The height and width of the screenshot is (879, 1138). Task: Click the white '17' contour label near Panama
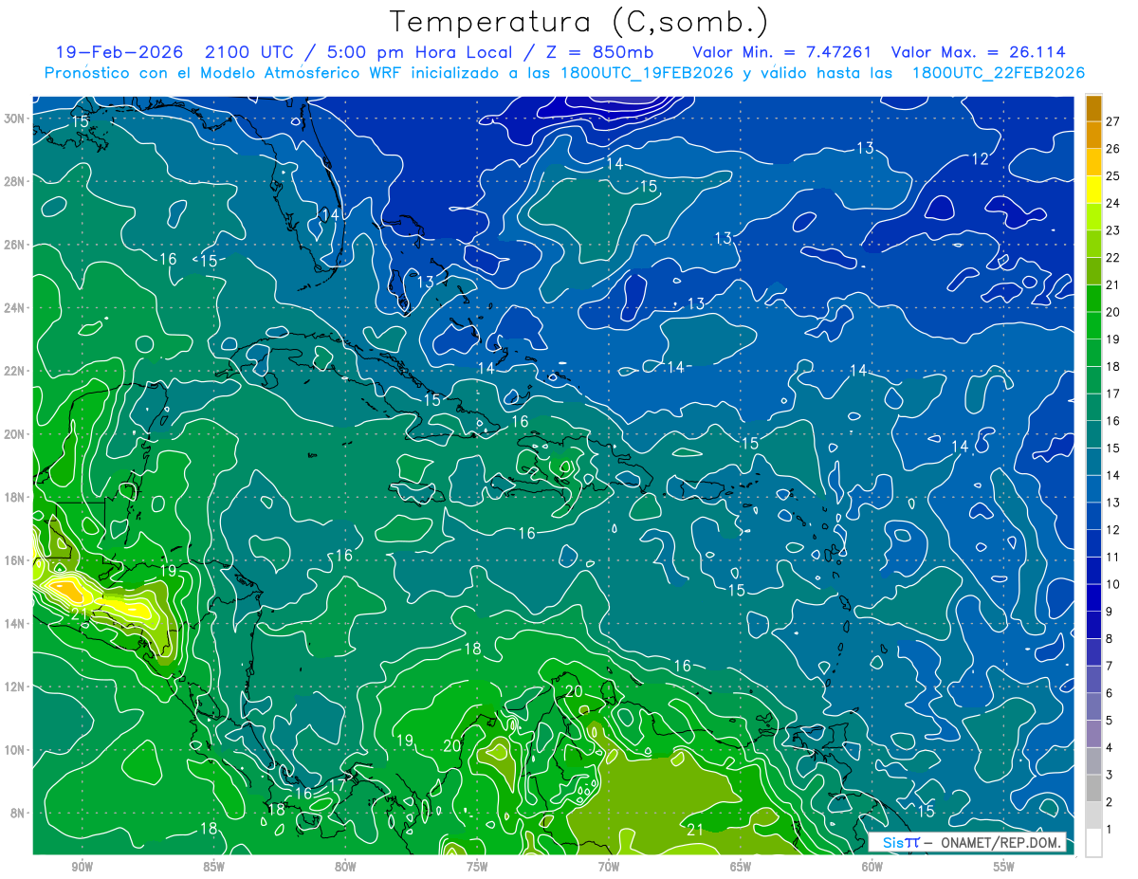pyautogui.click(x=337, y=786)
